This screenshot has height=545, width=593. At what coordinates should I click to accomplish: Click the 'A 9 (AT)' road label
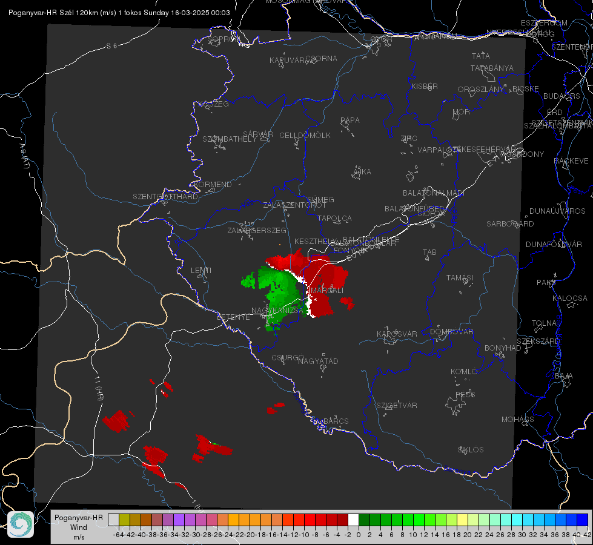pyautogui.click(x=24, y=156)
